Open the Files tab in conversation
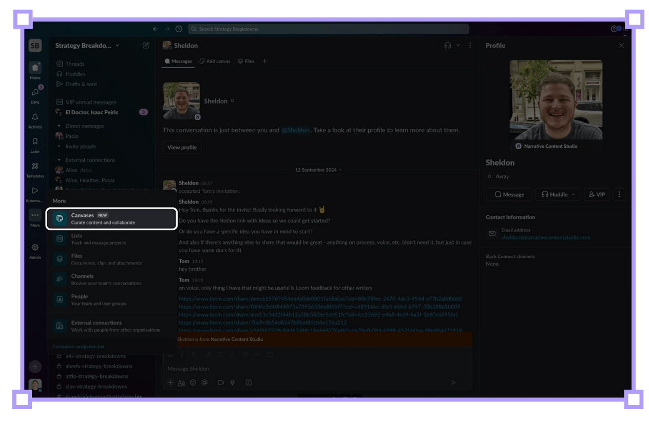This screenshot has height=424, width=649. point(246,61)
